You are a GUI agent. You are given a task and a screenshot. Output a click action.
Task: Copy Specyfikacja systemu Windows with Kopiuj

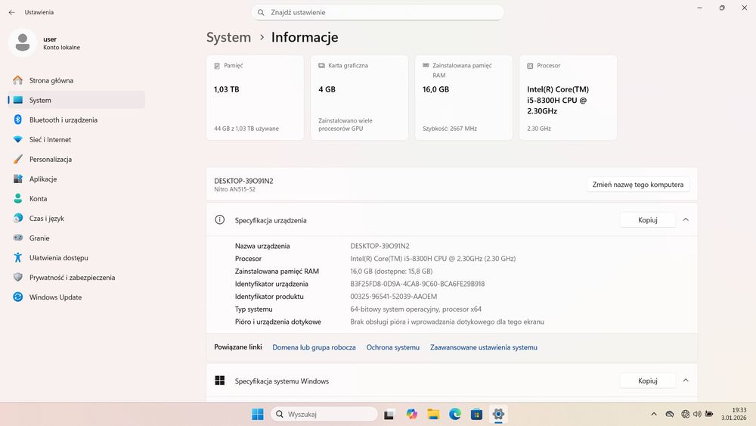648,381
